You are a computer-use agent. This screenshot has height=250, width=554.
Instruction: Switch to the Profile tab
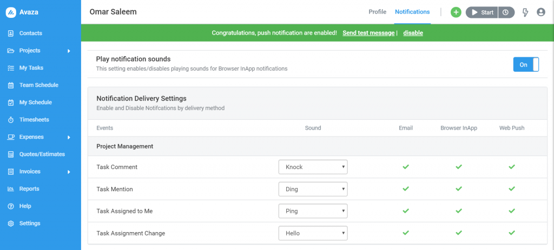377,12
